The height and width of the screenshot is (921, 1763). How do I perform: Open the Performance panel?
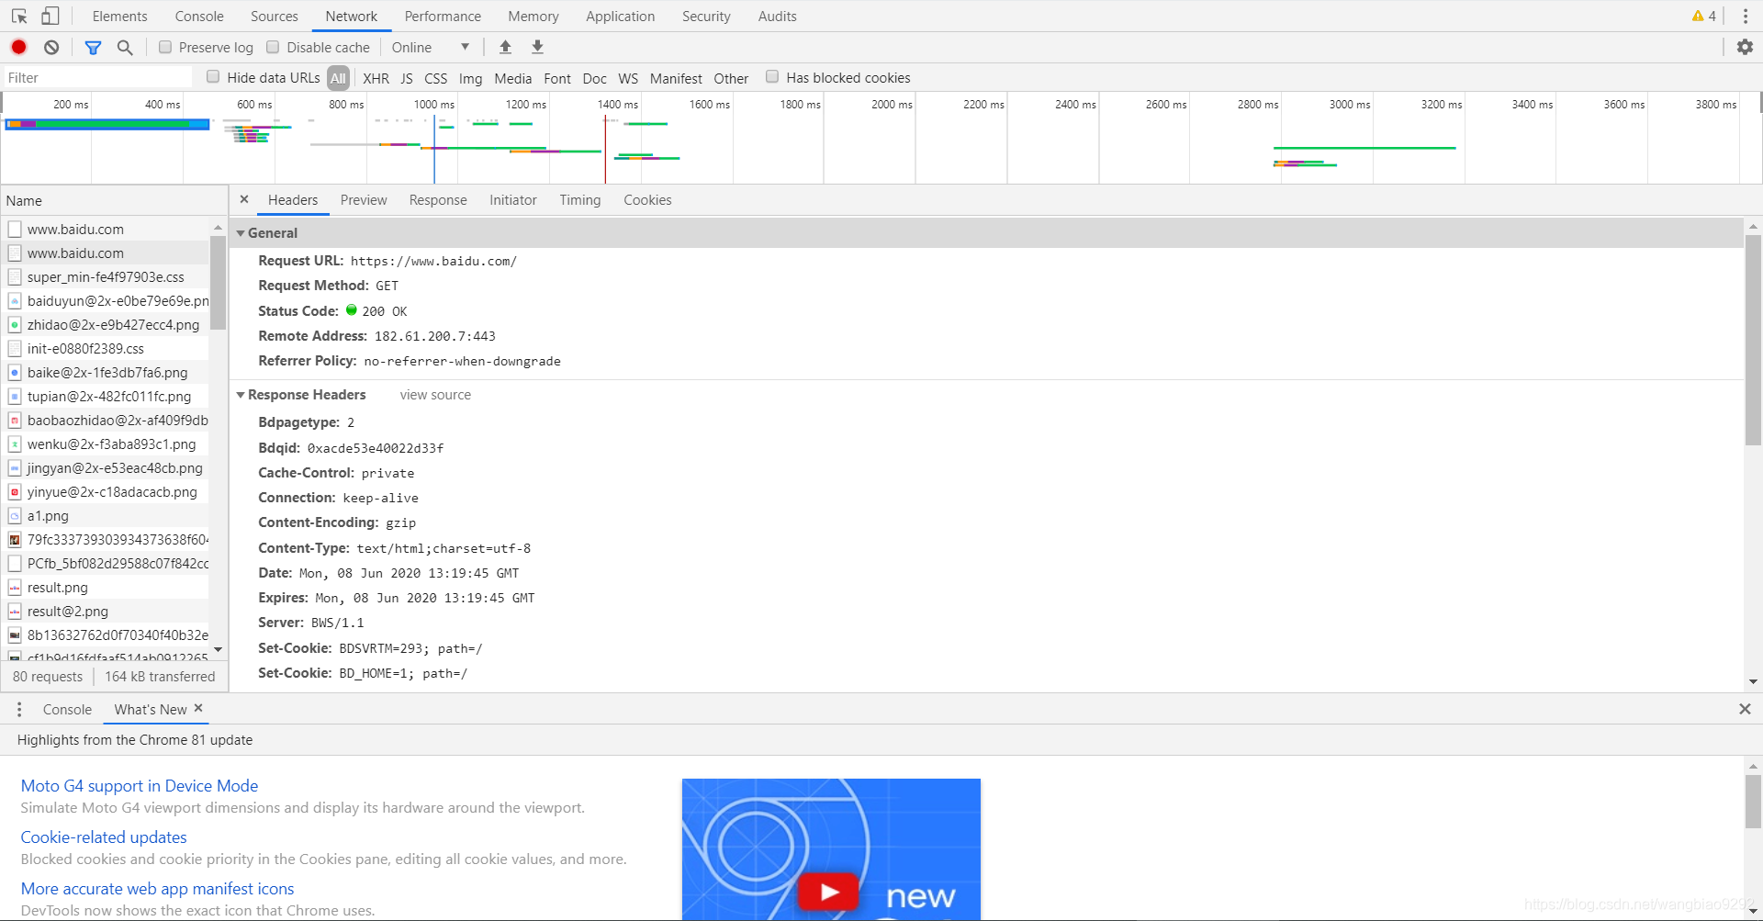tap(443, 16)
